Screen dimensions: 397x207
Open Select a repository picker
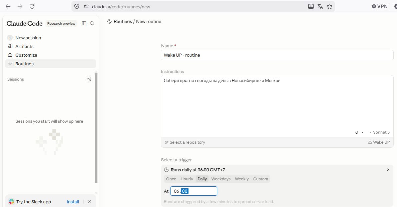(x=185, y=142)
